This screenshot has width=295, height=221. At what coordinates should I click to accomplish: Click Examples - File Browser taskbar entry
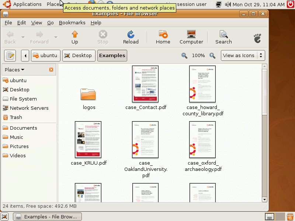click(48, 217)
